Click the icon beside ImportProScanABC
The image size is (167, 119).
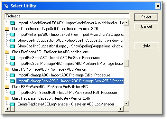tap(13, 58)
